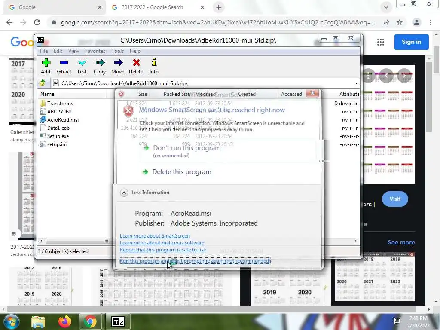
Task: Open the Favorites menu
Action: point(95,51)
